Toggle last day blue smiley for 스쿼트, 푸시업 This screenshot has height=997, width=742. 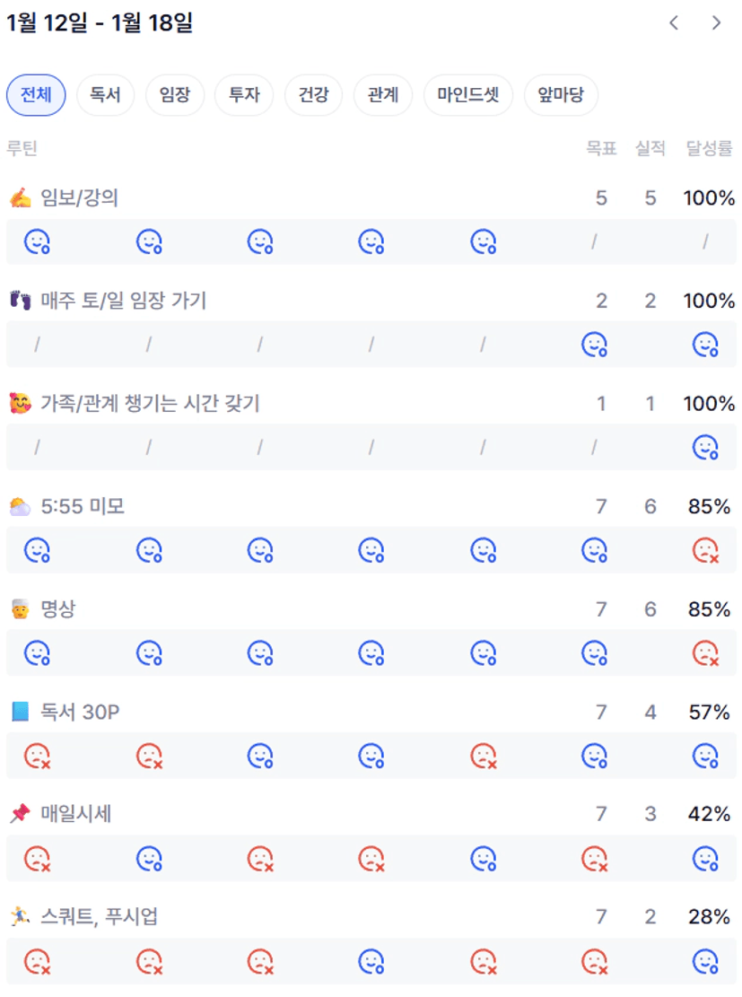706,962
